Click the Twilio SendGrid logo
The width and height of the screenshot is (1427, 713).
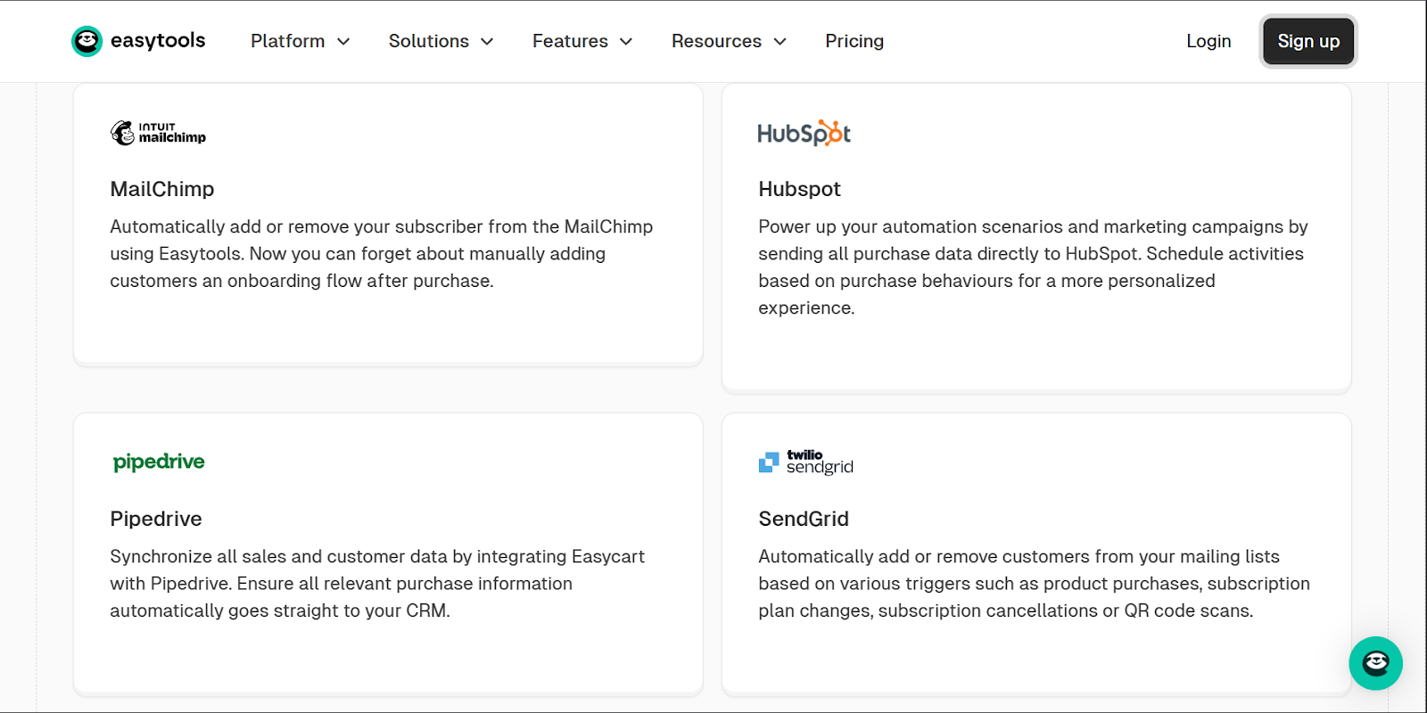[805, 462]
